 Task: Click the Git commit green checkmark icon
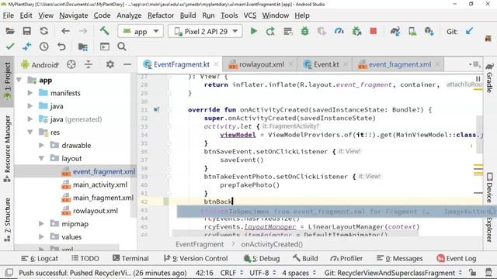[10, 46]
